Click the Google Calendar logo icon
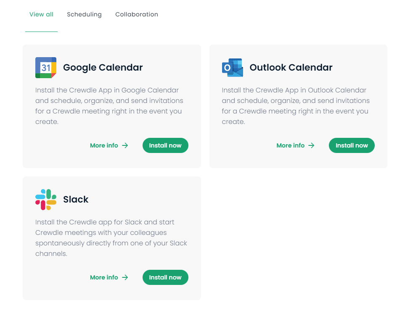This screenshot has width=413, height=324. pyautogui.click(x=46, y=68)
